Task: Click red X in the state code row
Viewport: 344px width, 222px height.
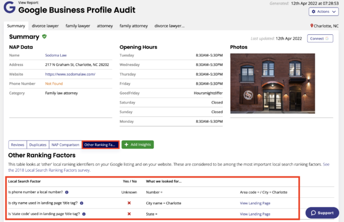Action: [130, 214]
